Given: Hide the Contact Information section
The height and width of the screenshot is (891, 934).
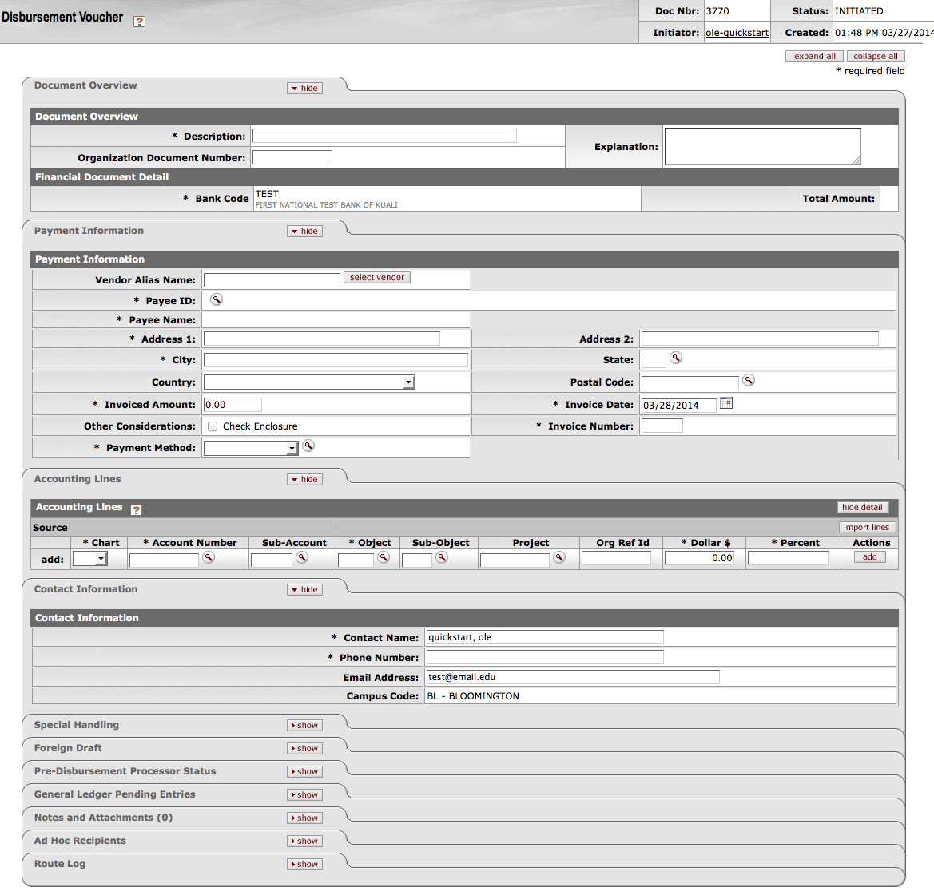Looking at the screenshot, I should point(305,589).
